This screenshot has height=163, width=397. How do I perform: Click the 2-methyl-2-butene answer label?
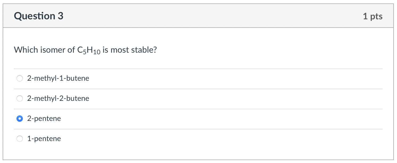coord(58,99)
